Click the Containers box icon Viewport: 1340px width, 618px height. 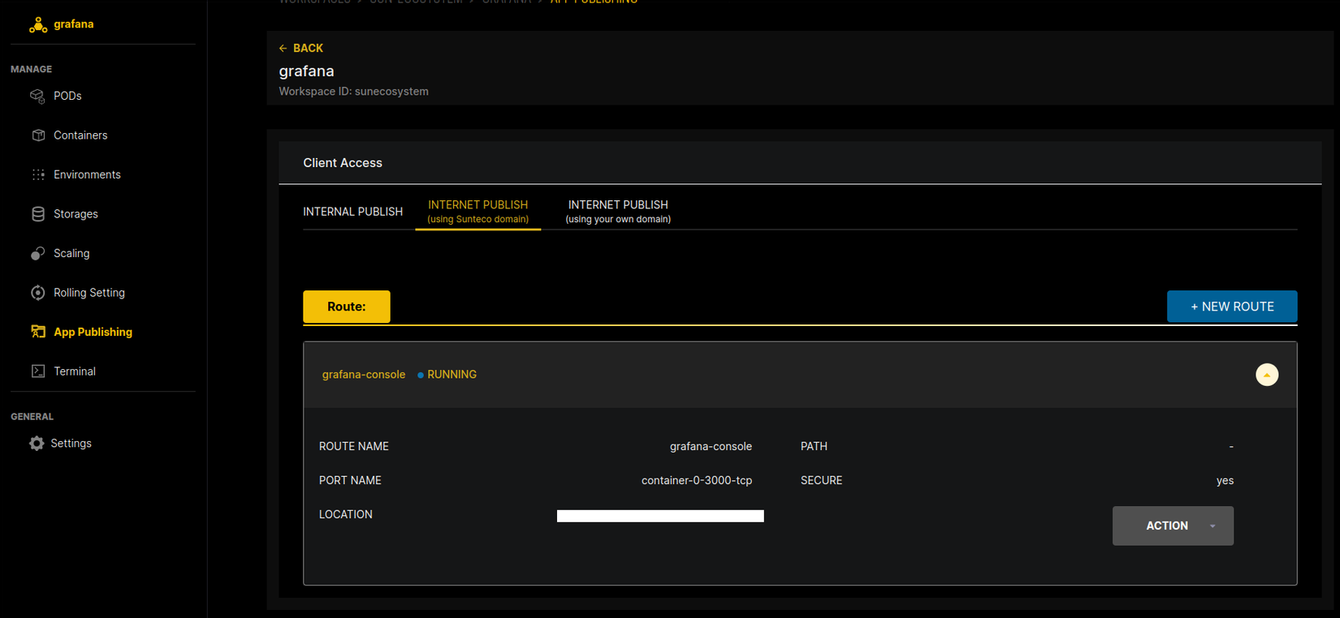pyautogui.click(x=38, y=135)
